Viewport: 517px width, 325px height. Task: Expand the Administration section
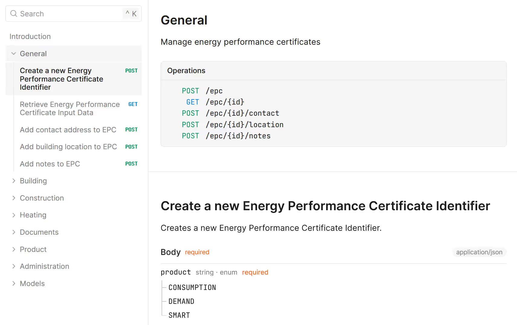(x=14, y=266)
